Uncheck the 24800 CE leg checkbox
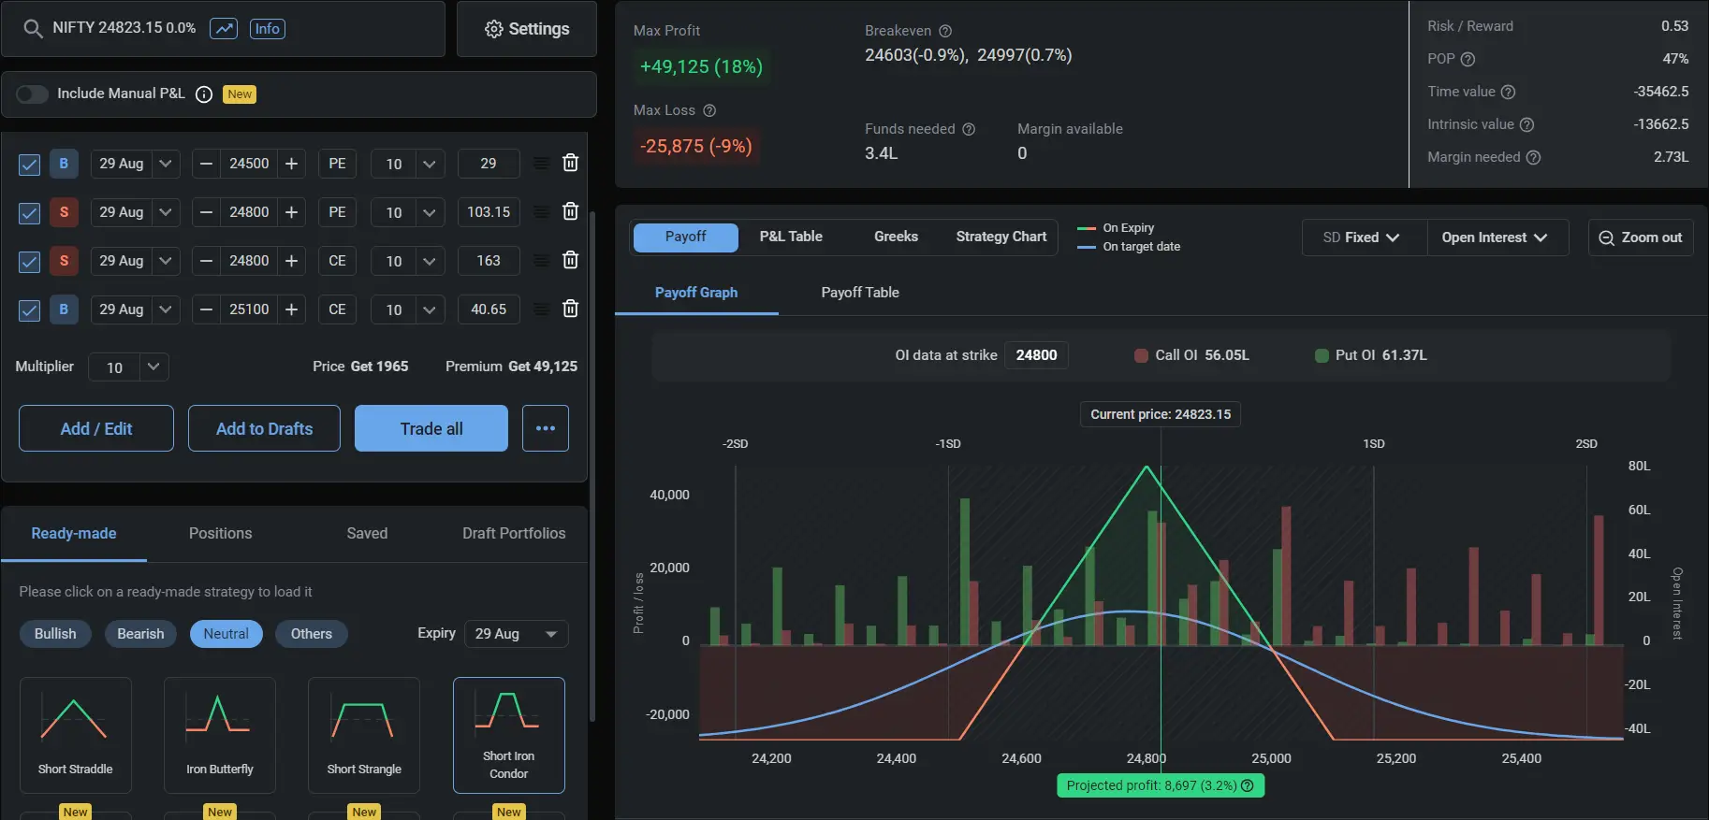Image resolution: width=1709 pixels, height=820 pixels. (29, 262)
